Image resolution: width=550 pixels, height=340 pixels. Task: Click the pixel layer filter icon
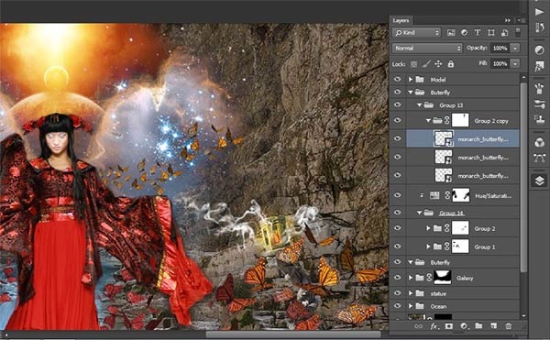pyautogui.click(x=451, y=33)
